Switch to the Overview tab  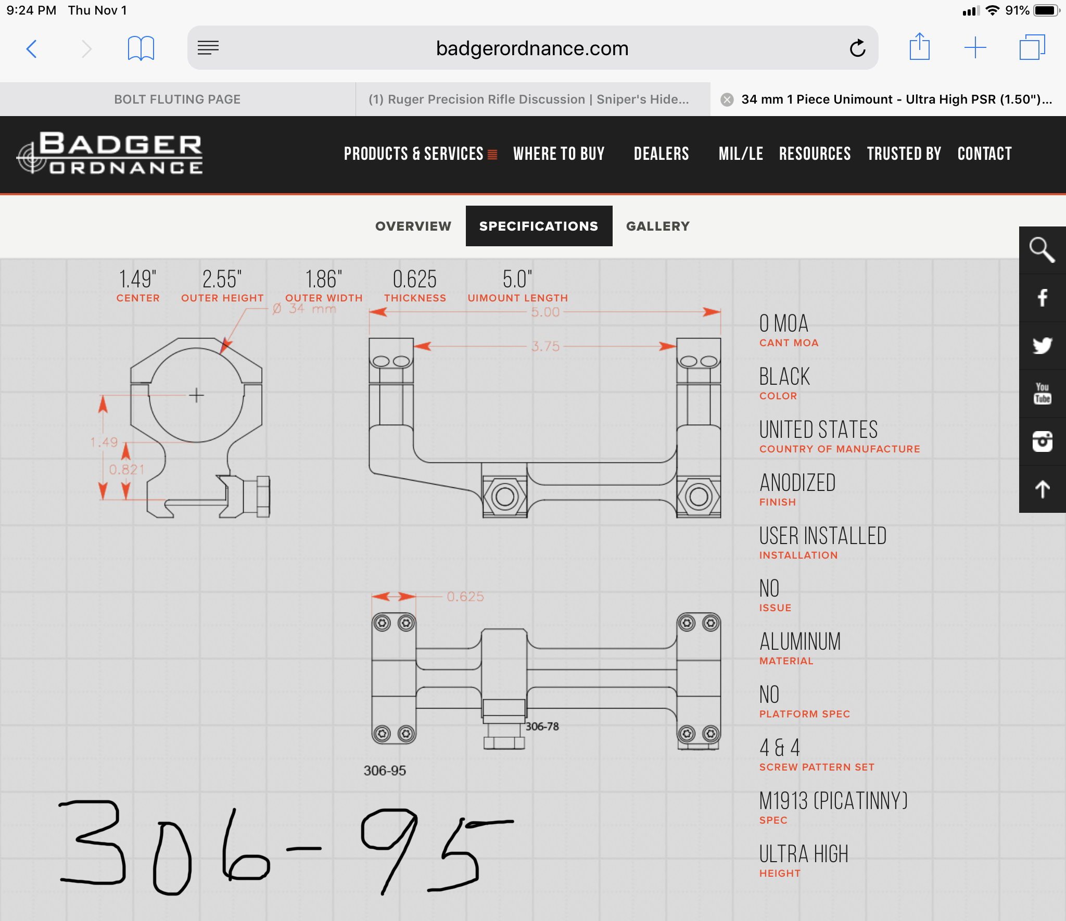(413, 226)
